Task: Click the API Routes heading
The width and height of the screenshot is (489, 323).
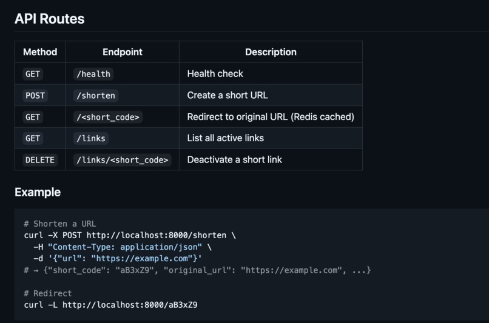Action: (x=49, y=19)
